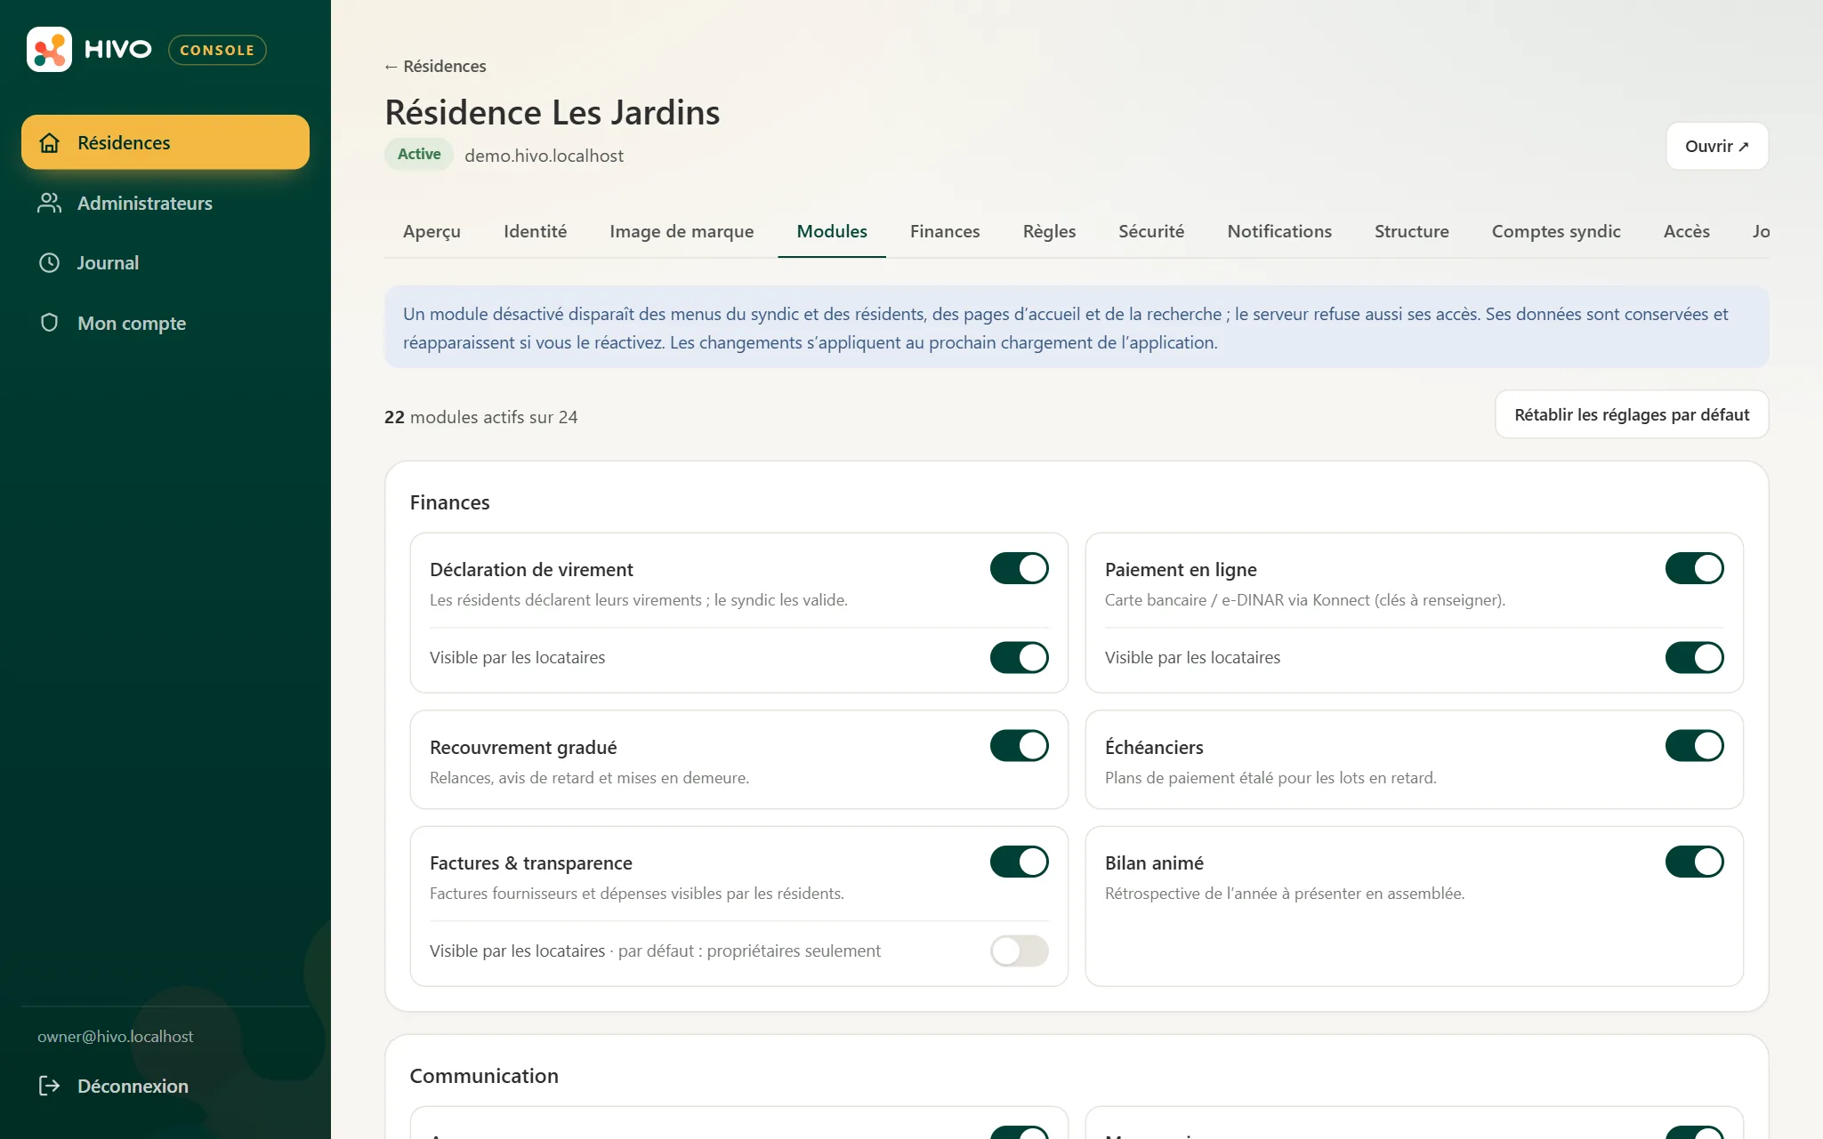Viewport: 1823px width, 1139px height.
Task: Click the people icon beside Administrateurs
Action: coord(50,203)
